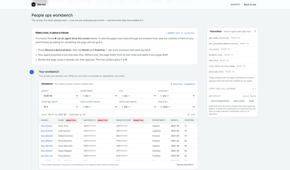Expand the Every tool call, in order section
The height and width of the screenshot is (170, 290).
click(x=232, y=89)
